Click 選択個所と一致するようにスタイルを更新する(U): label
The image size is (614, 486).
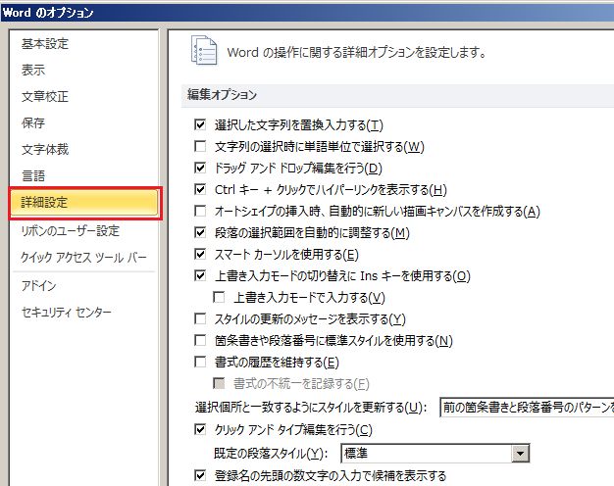click(x=311, y=408)
